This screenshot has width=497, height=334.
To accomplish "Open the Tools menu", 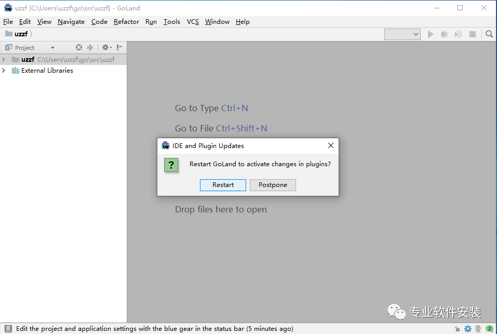I will (x=171, y=21).
